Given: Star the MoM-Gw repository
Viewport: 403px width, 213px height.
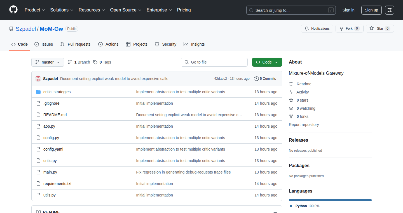Looking at the screenshot, I should tap(380, 29).
